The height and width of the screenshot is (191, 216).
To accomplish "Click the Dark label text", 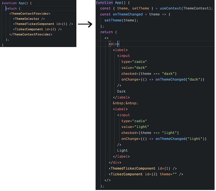I will pos(121,91).
